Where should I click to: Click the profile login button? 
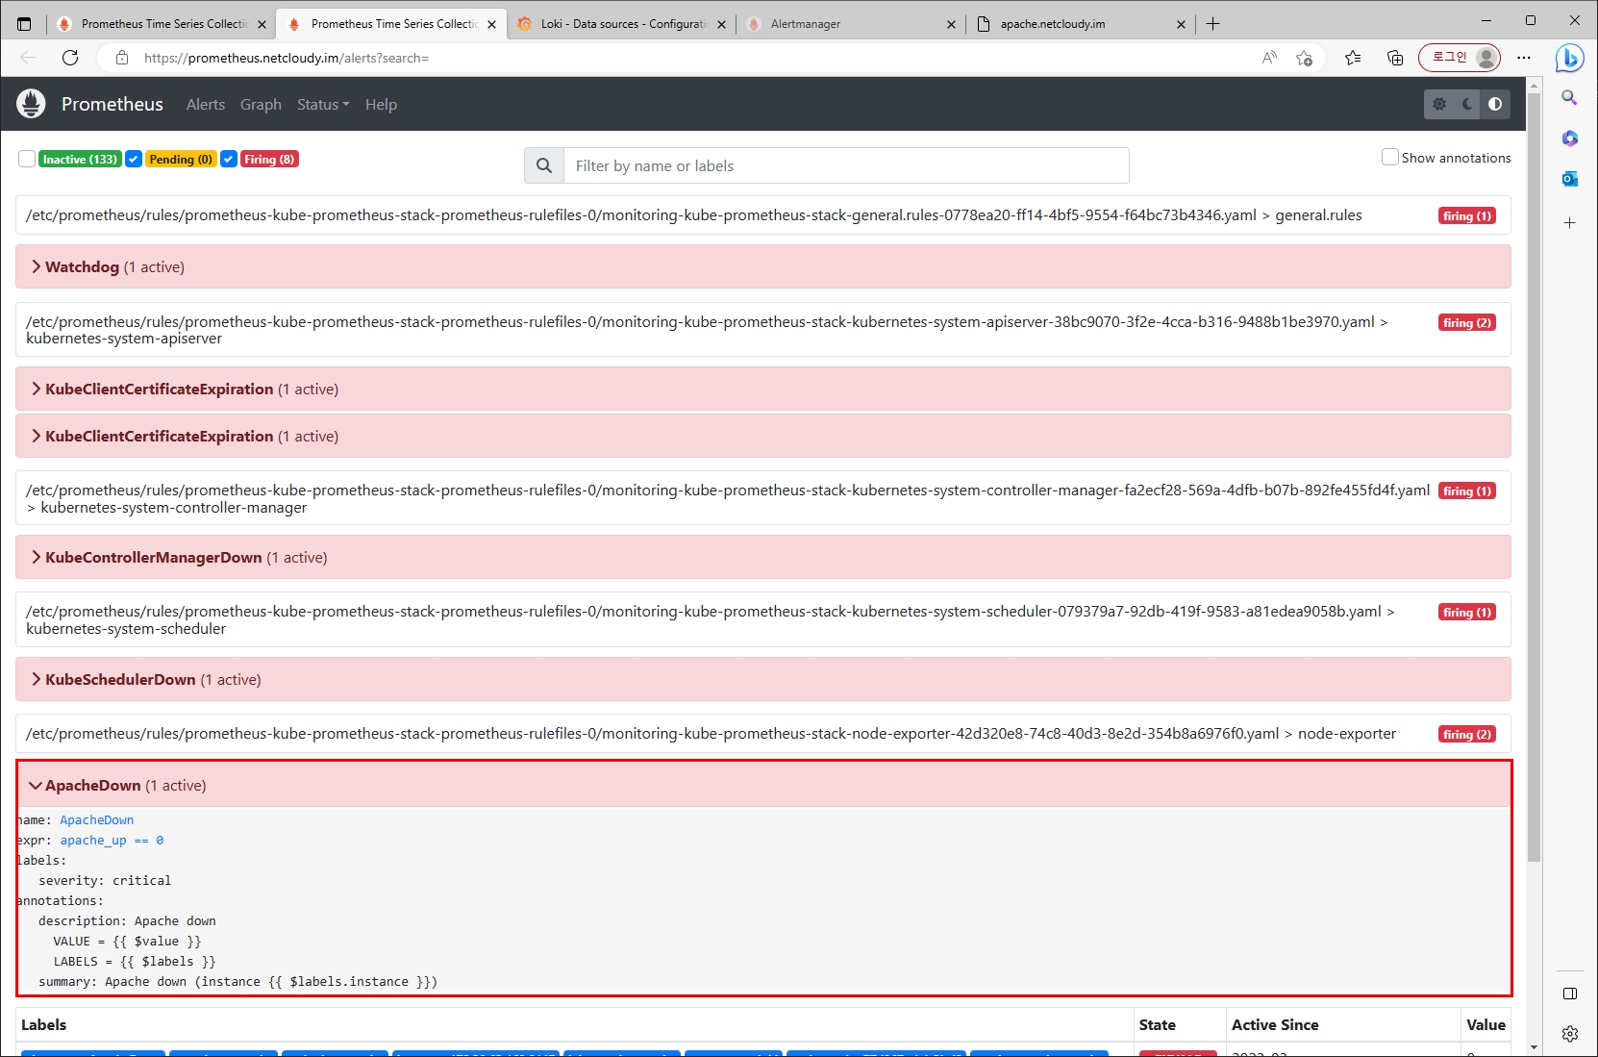(x=1460, y=58)
